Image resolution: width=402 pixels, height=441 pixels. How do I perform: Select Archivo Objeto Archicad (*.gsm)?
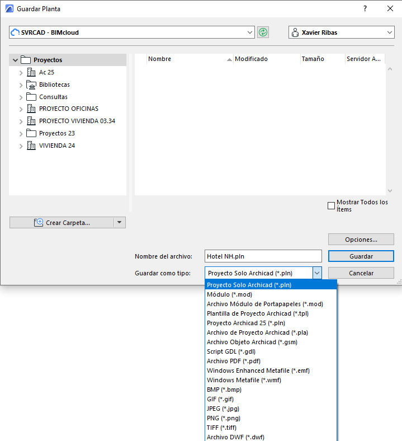pyautogui.click(x=271, y=343)
